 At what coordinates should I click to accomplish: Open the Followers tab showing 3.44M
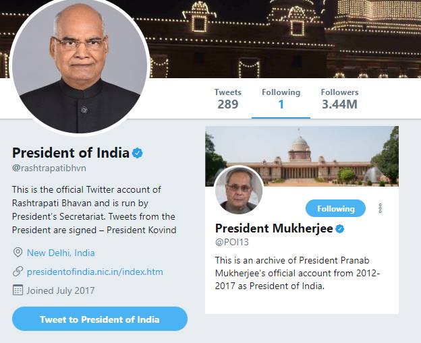tap(339, 98)
